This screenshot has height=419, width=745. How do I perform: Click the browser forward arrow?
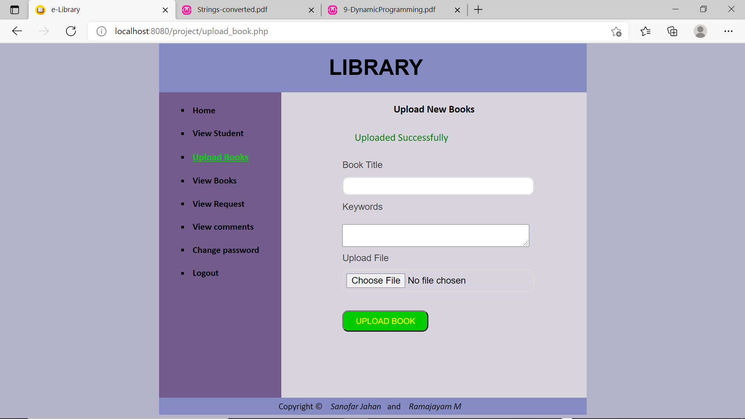[44, 31]
